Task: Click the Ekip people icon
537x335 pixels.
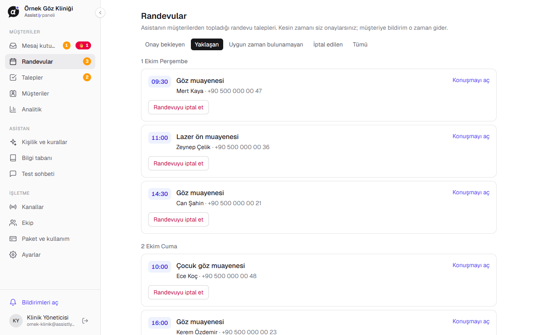Action: point(13,223)
